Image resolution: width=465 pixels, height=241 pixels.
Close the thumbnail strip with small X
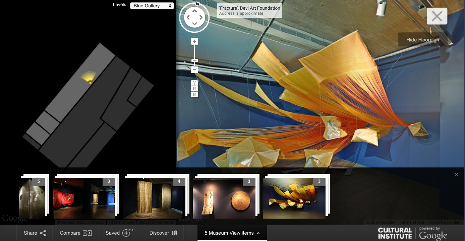[456, 174]
